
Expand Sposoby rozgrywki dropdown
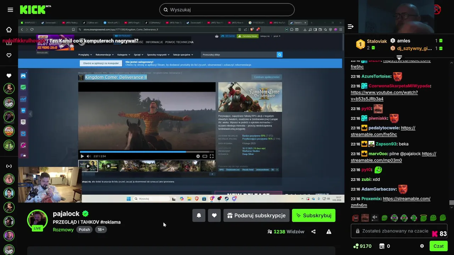pyautogui.click(x=158, y=55)
